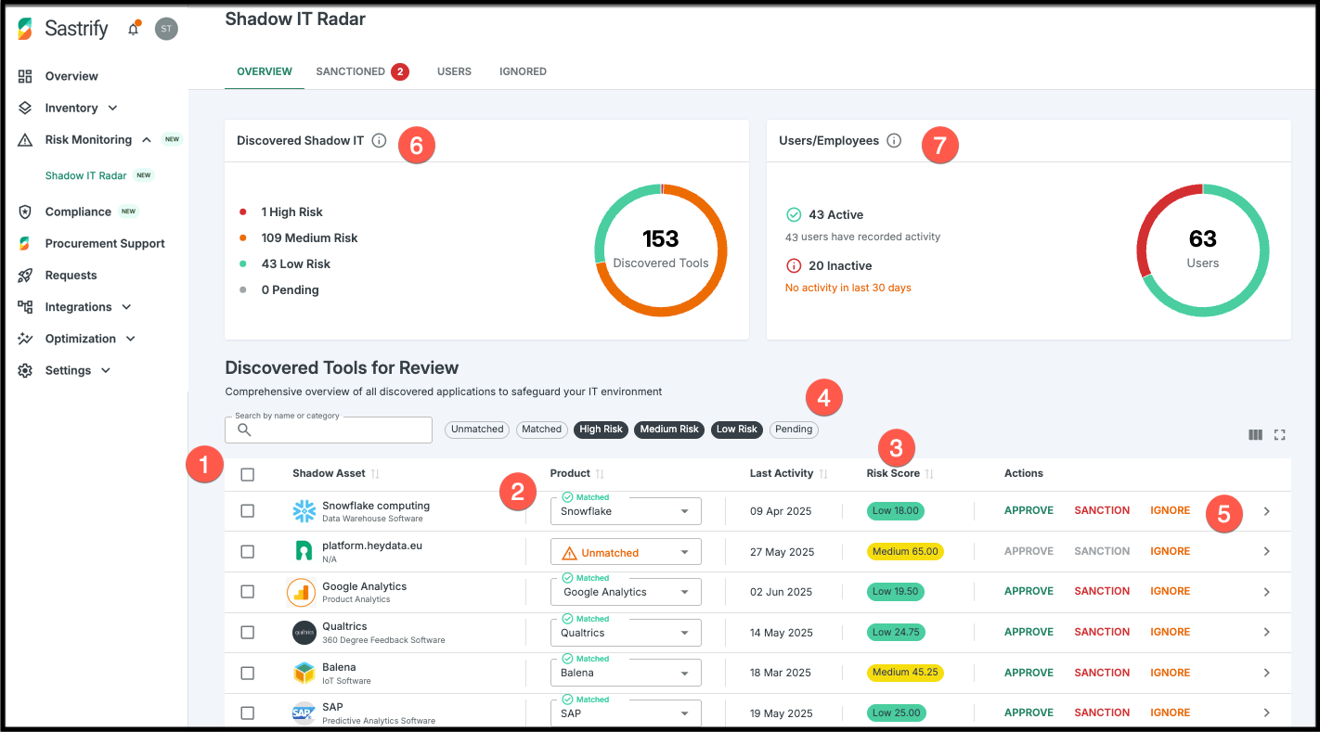Viewport: 1320px width, 732px height.
Task: Open the Balena product dropdown
Action: point(626,673)
